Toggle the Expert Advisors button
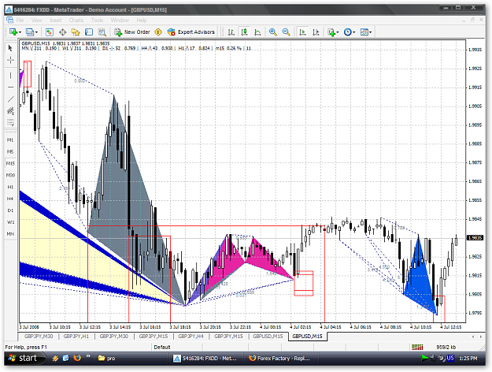Viewport: 492px width, 372px height. (191, 32)
